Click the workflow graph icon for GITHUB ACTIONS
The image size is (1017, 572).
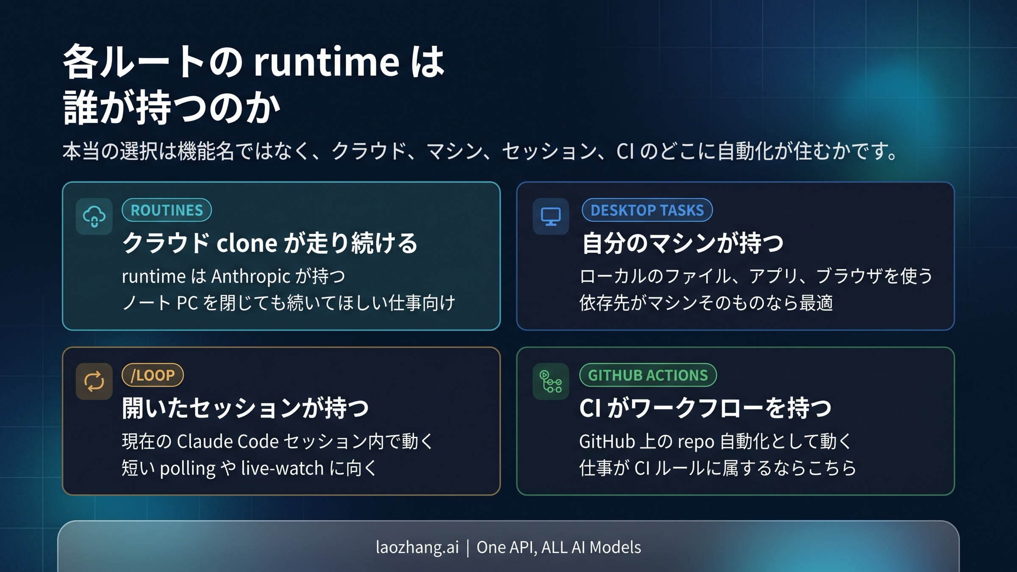pyautogui.click(x=550, y=381)
